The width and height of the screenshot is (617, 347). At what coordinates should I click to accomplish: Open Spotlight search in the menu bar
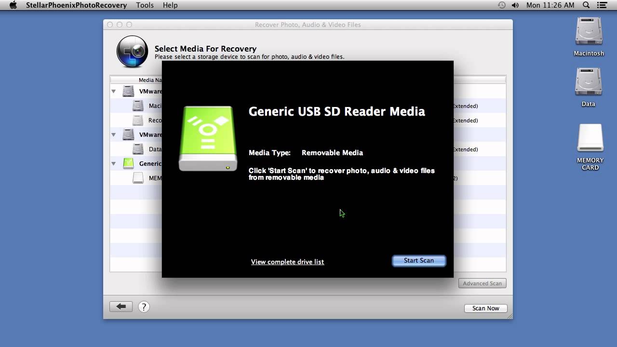586,5
